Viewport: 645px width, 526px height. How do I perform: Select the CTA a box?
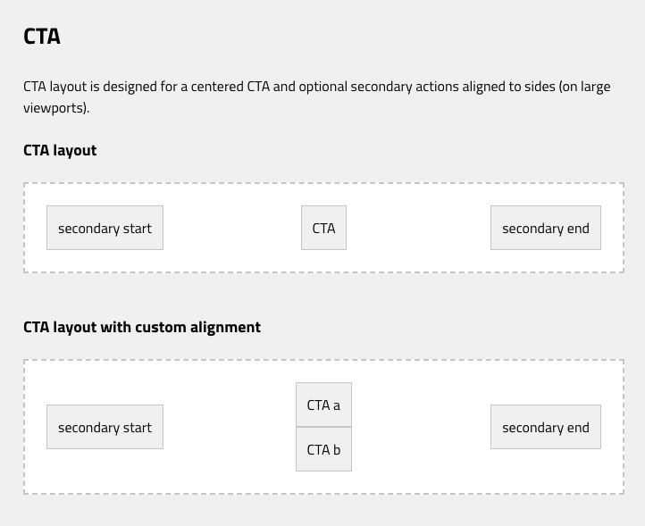[x=323, y=405]
